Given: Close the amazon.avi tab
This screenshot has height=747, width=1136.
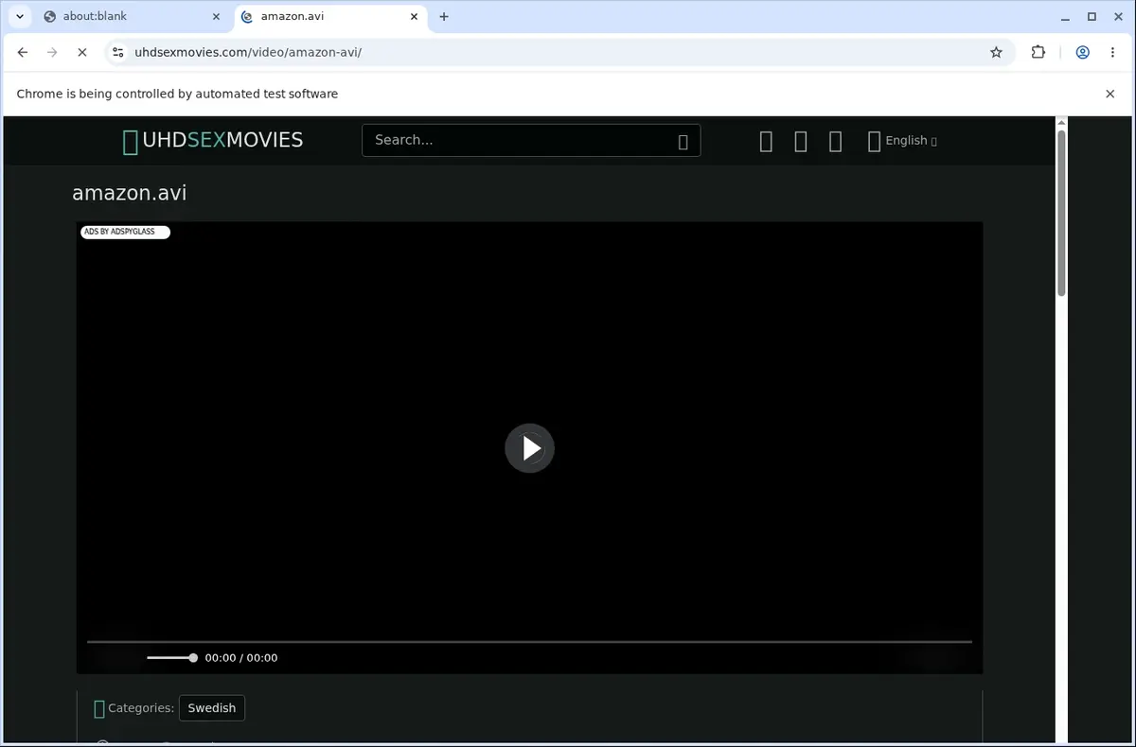Looking at the screenshot, I should coord(414,16).
